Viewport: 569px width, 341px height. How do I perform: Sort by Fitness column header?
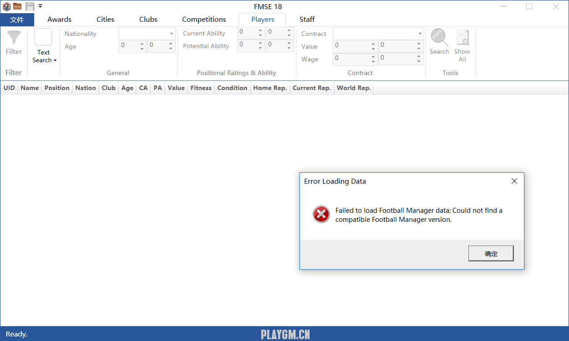pos(201,88)
